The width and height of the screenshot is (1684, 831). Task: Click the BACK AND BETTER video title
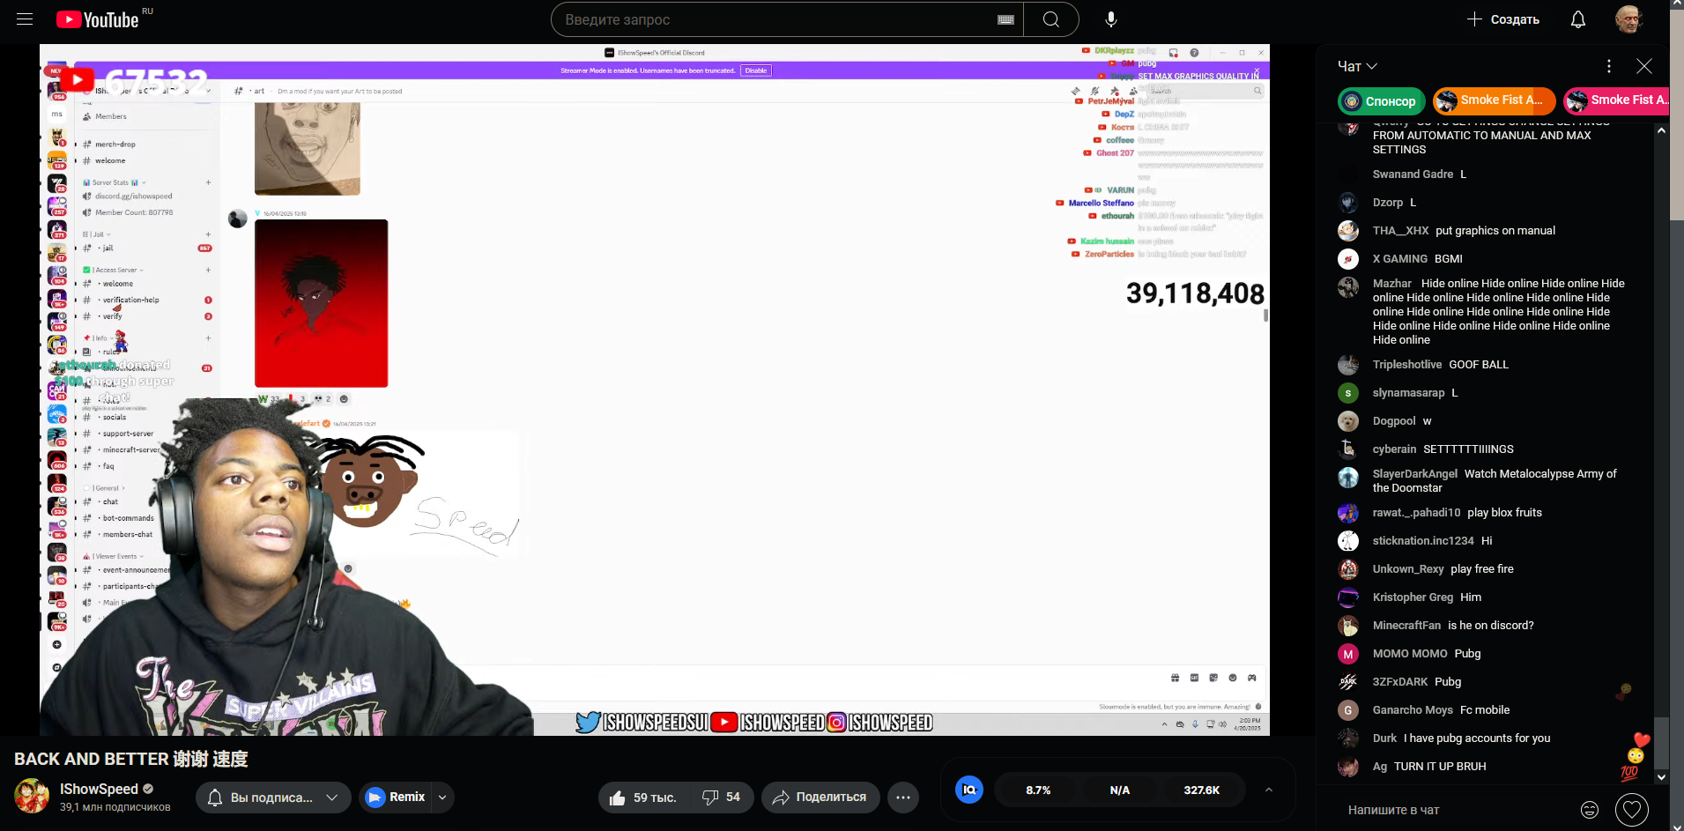click(x=131, y=759)
